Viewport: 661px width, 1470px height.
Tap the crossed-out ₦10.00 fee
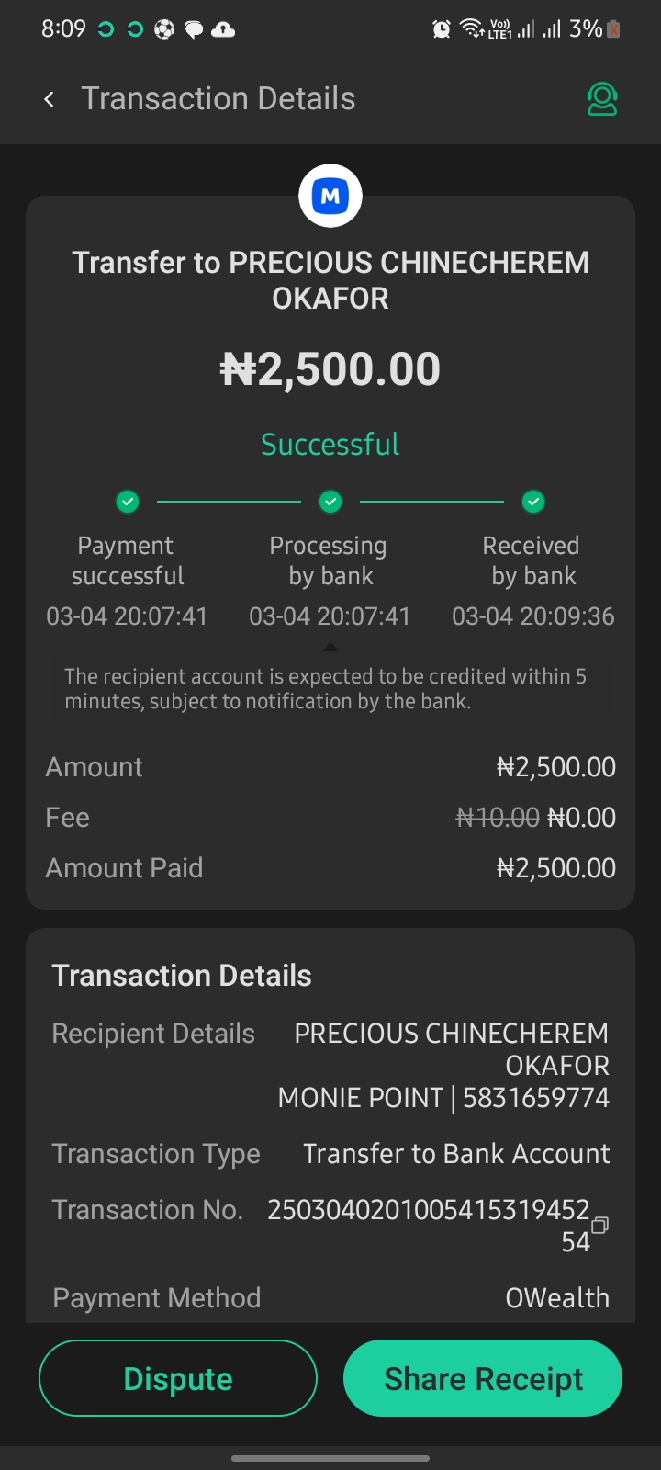(x=498, y=818)
